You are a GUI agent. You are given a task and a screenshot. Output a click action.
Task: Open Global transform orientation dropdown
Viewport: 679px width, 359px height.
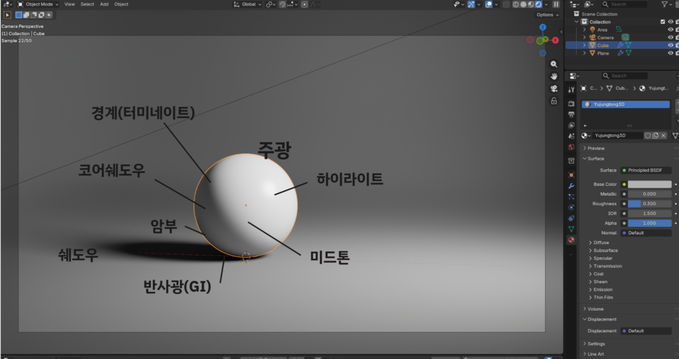tap(247, 5)
